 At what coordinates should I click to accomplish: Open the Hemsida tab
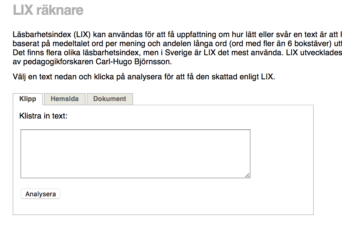tap(64, 99)
